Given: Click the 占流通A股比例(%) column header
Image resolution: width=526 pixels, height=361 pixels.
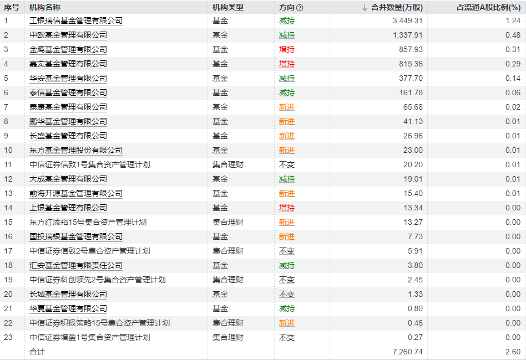Looking at the screenshot, I should point(489,7).
